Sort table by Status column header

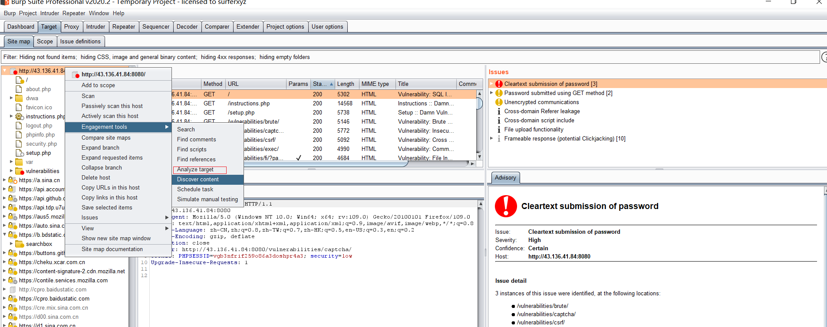323,84
